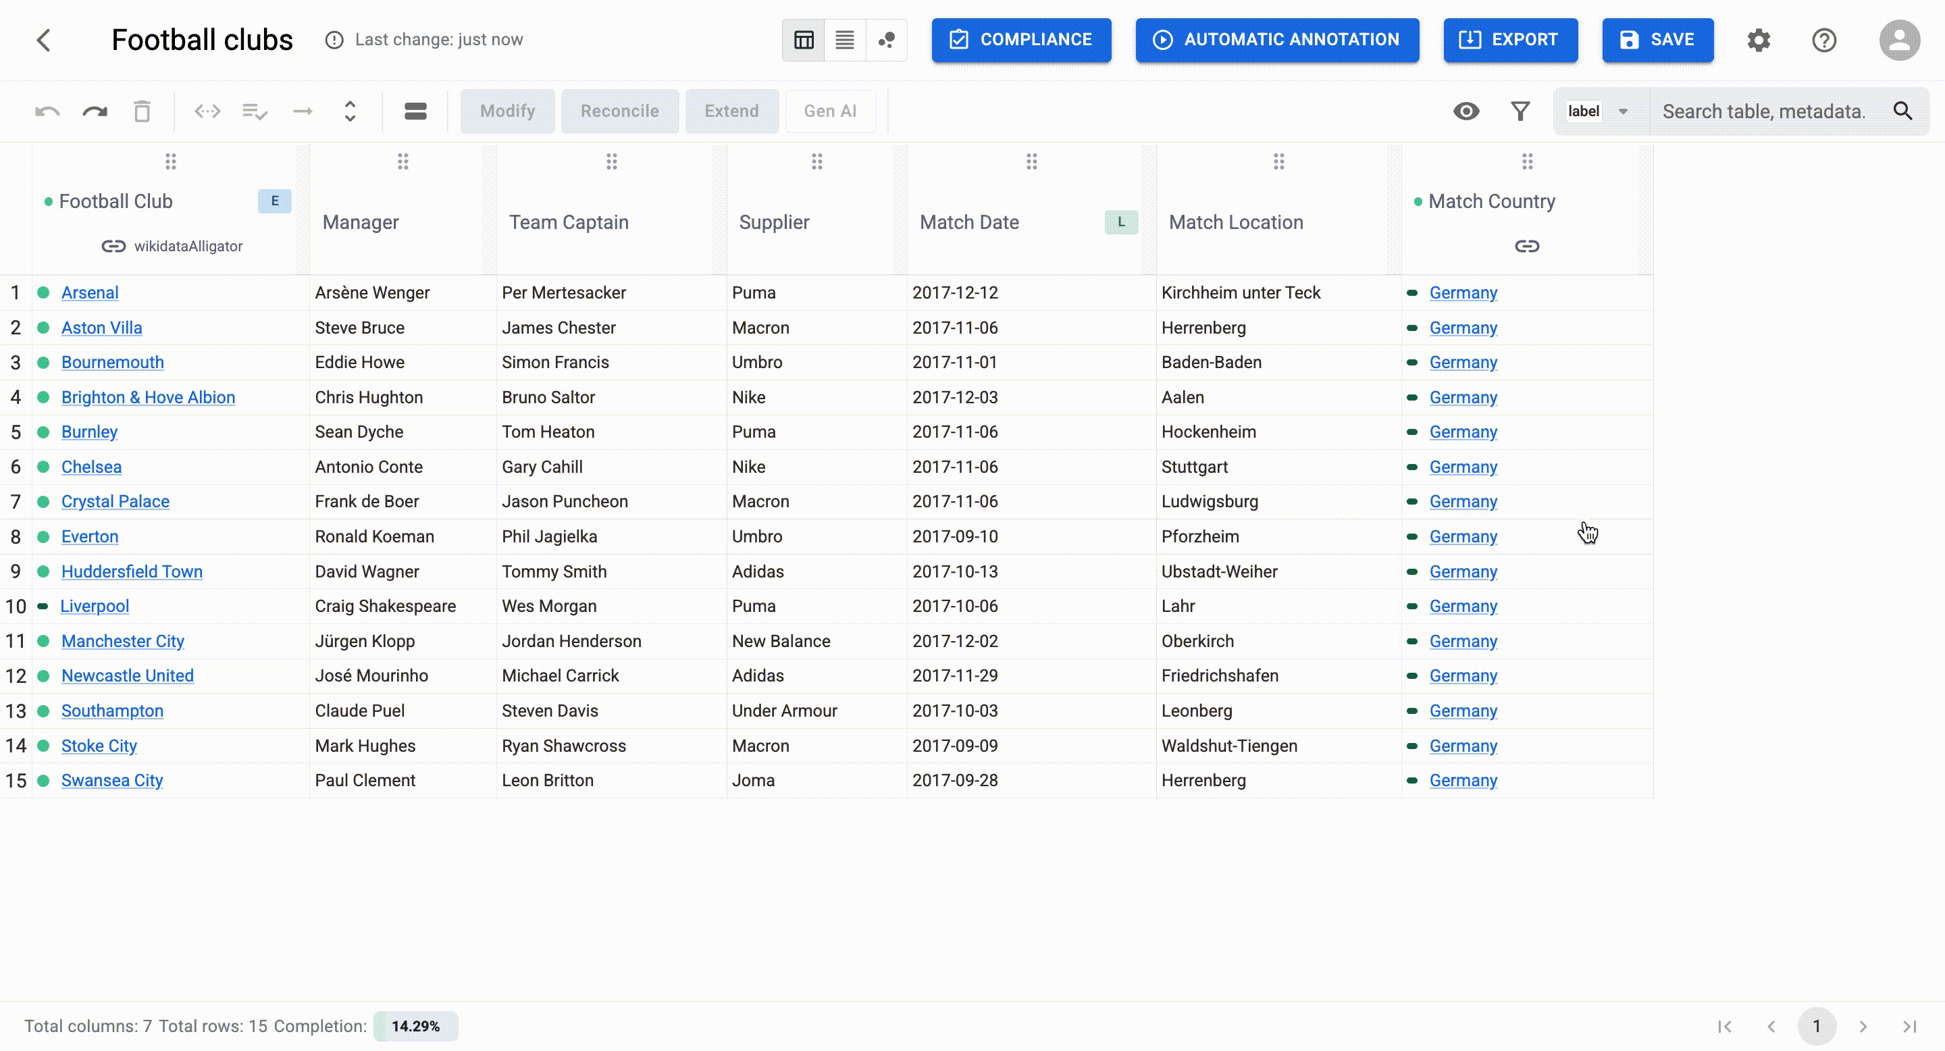Select page 1 in pagination

1816,1026
